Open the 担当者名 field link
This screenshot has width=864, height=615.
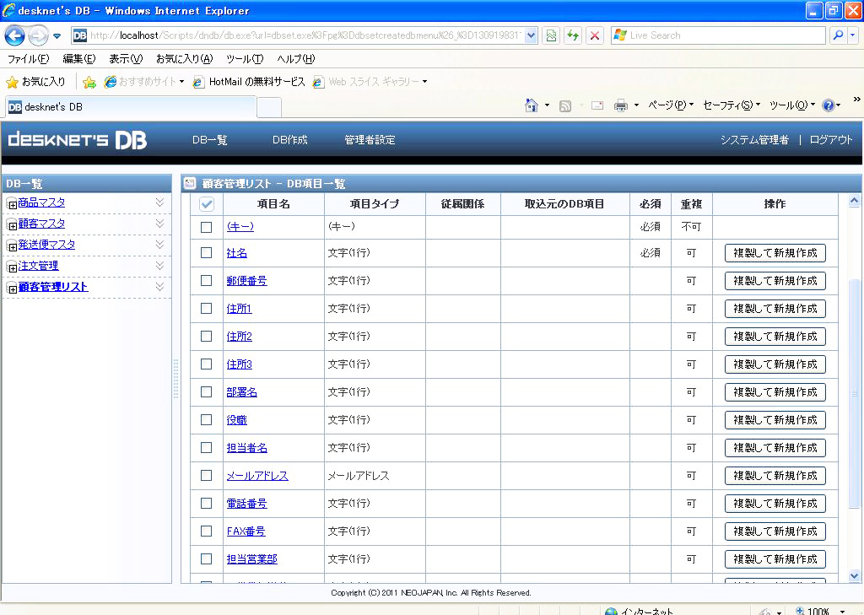point(246,448)
